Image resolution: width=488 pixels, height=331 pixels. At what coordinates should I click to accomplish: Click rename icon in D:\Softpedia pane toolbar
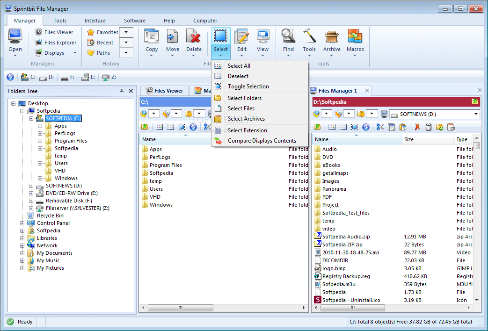tap(451, 127)
